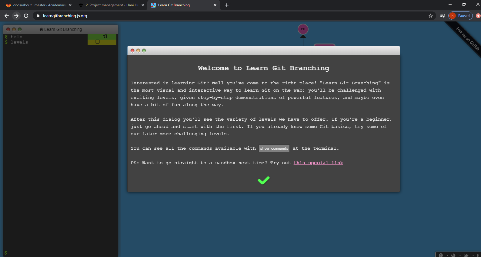Switch to '2. Project management' tab
The image size is (481, 257).
(111, 5)
